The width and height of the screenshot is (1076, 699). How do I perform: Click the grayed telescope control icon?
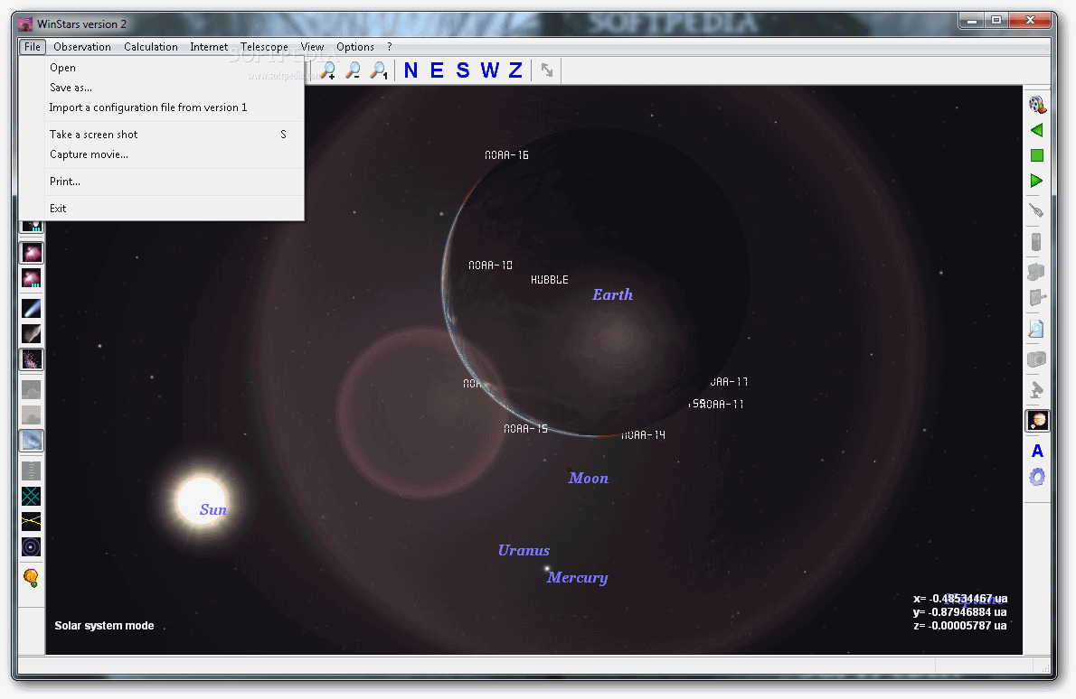click(x=1037, y=242)
